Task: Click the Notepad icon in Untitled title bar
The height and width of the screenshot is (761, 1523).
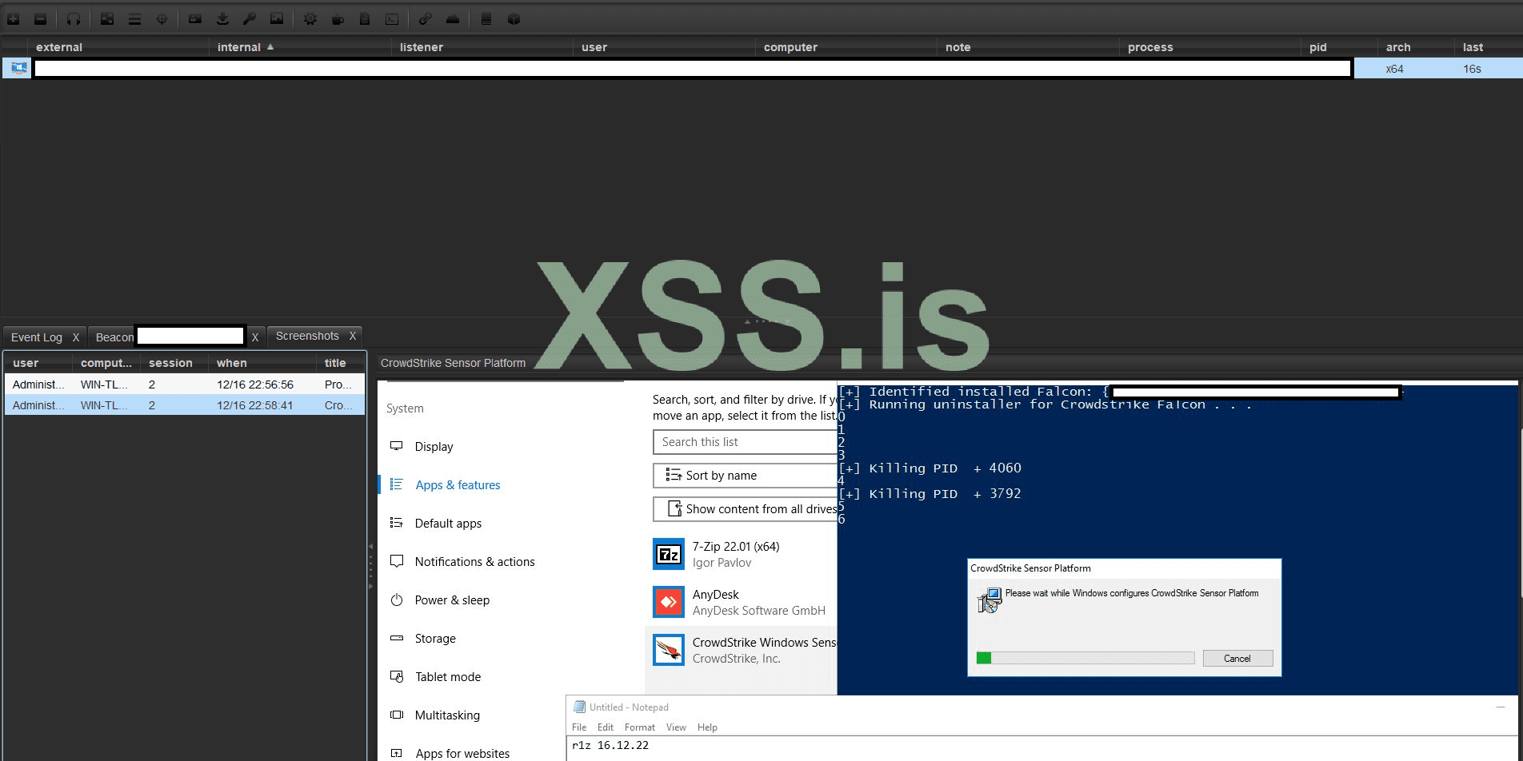Action: (579, 707)
